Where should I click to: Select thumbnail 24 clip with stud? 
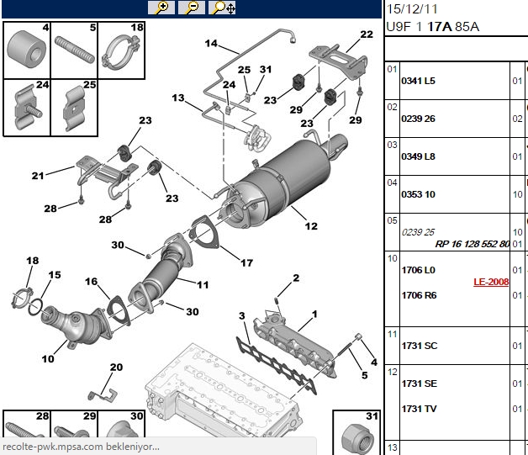[27, 108]
